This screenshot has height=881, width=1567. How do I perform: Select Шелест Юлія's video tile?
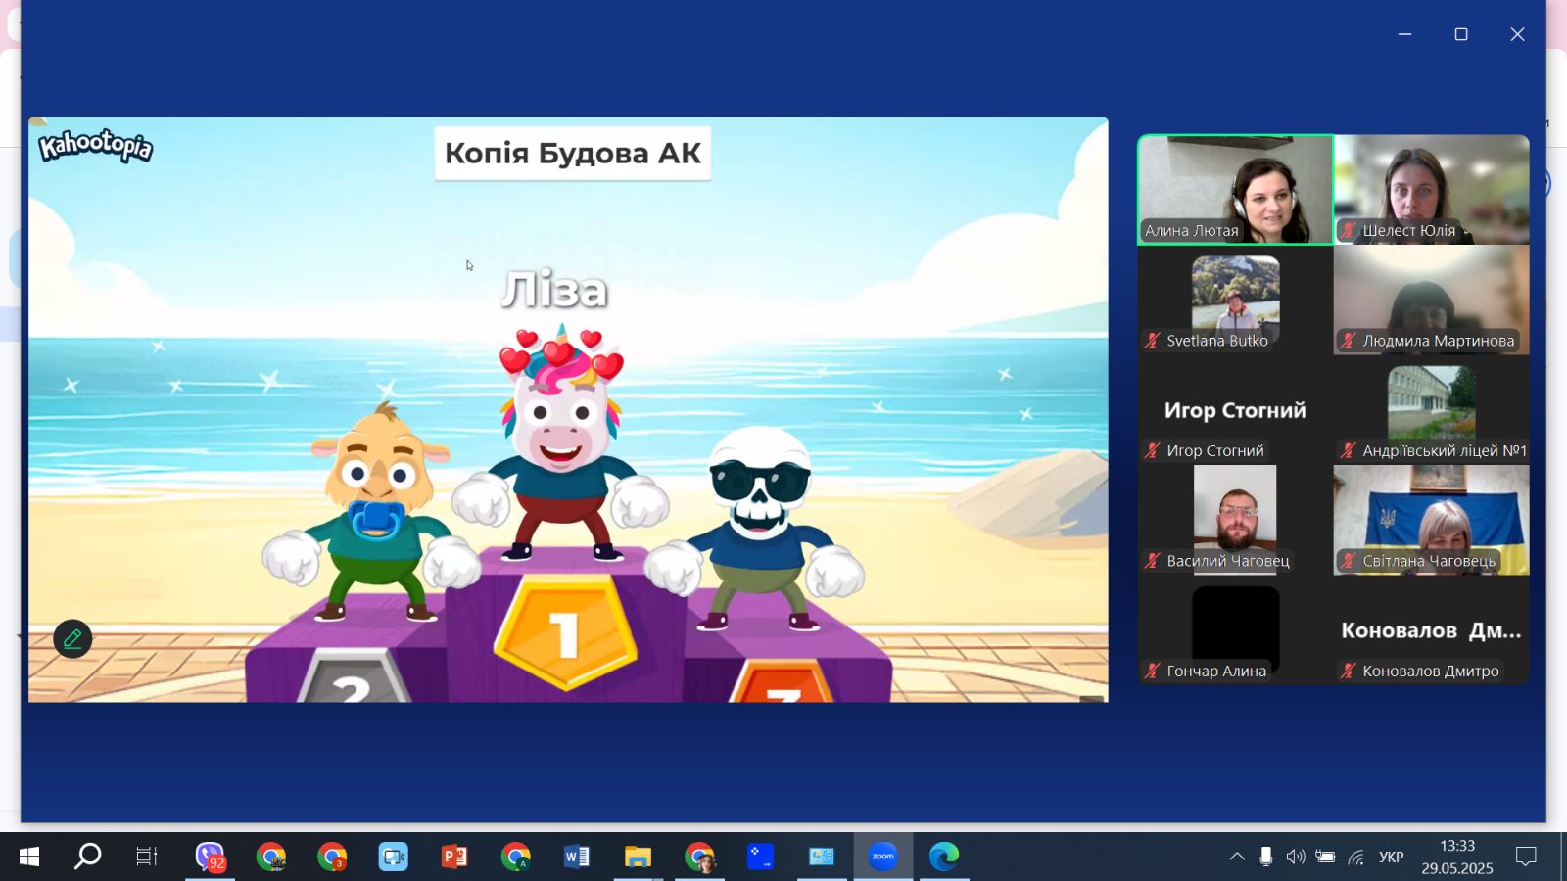tap(1431, 189)
